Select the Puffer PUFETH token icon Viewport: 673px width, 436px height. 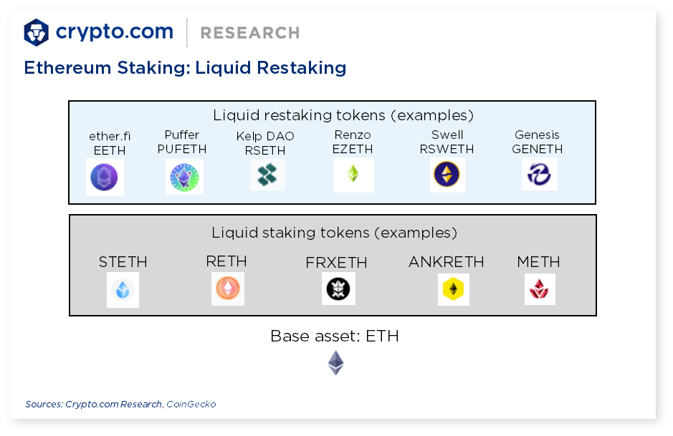pos(185,177)
